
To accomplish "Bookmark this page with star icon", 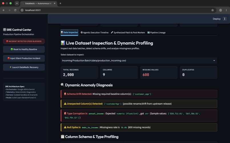I will coord(213,10).
